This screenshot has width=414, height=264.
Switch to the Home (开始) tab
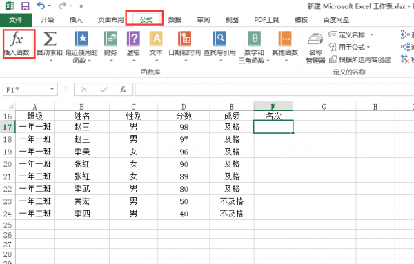point(47,20)
